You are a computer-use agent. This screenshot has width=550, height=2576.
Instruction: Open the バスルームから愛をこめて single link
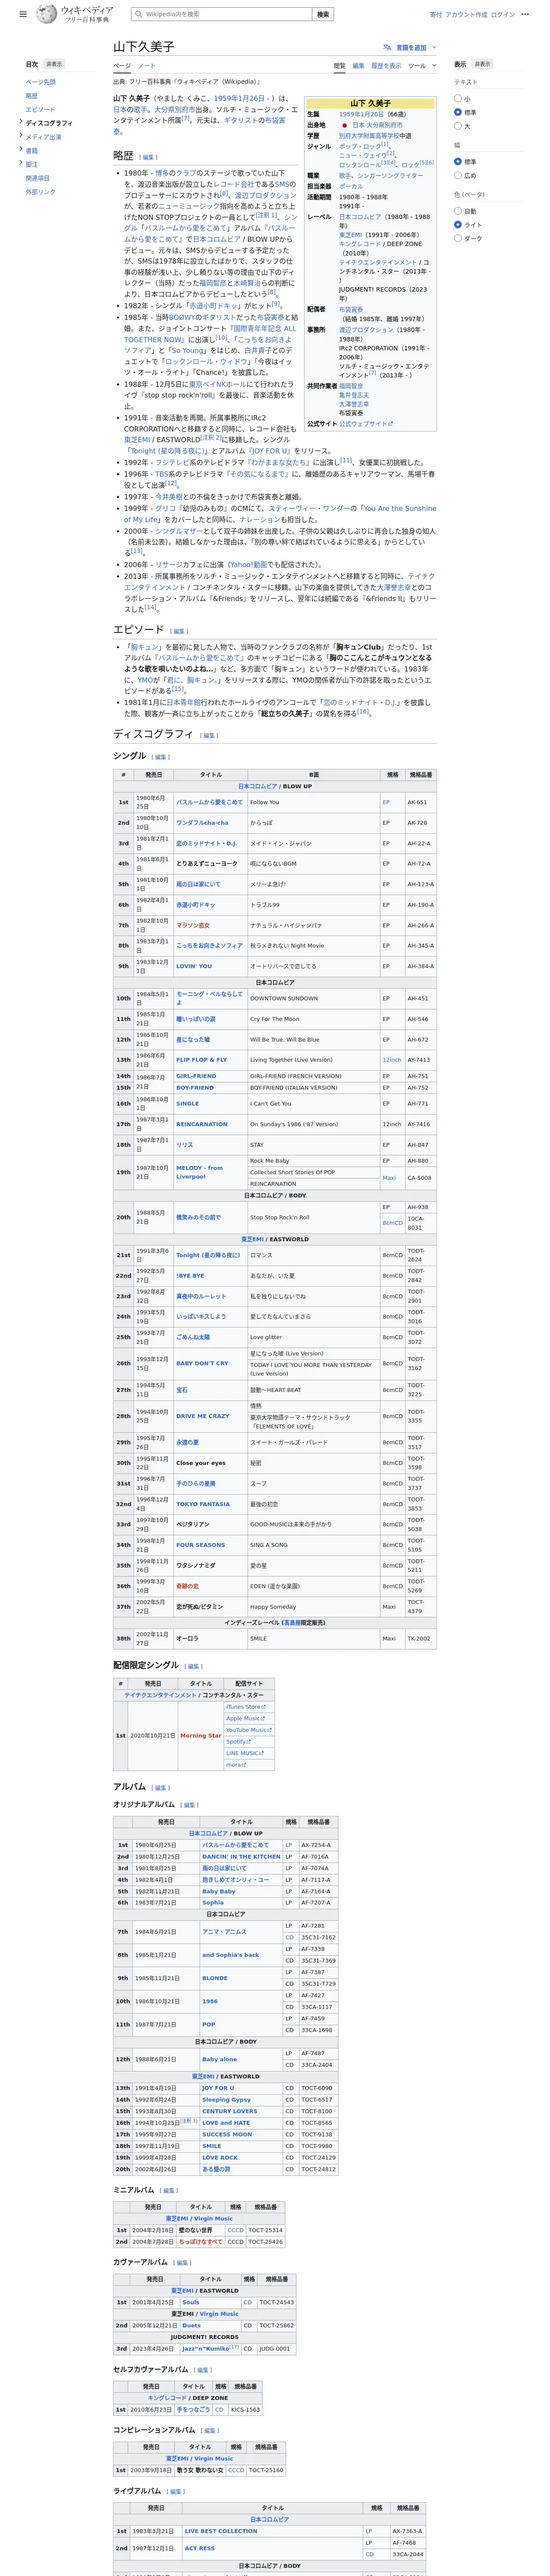point(209,802)
